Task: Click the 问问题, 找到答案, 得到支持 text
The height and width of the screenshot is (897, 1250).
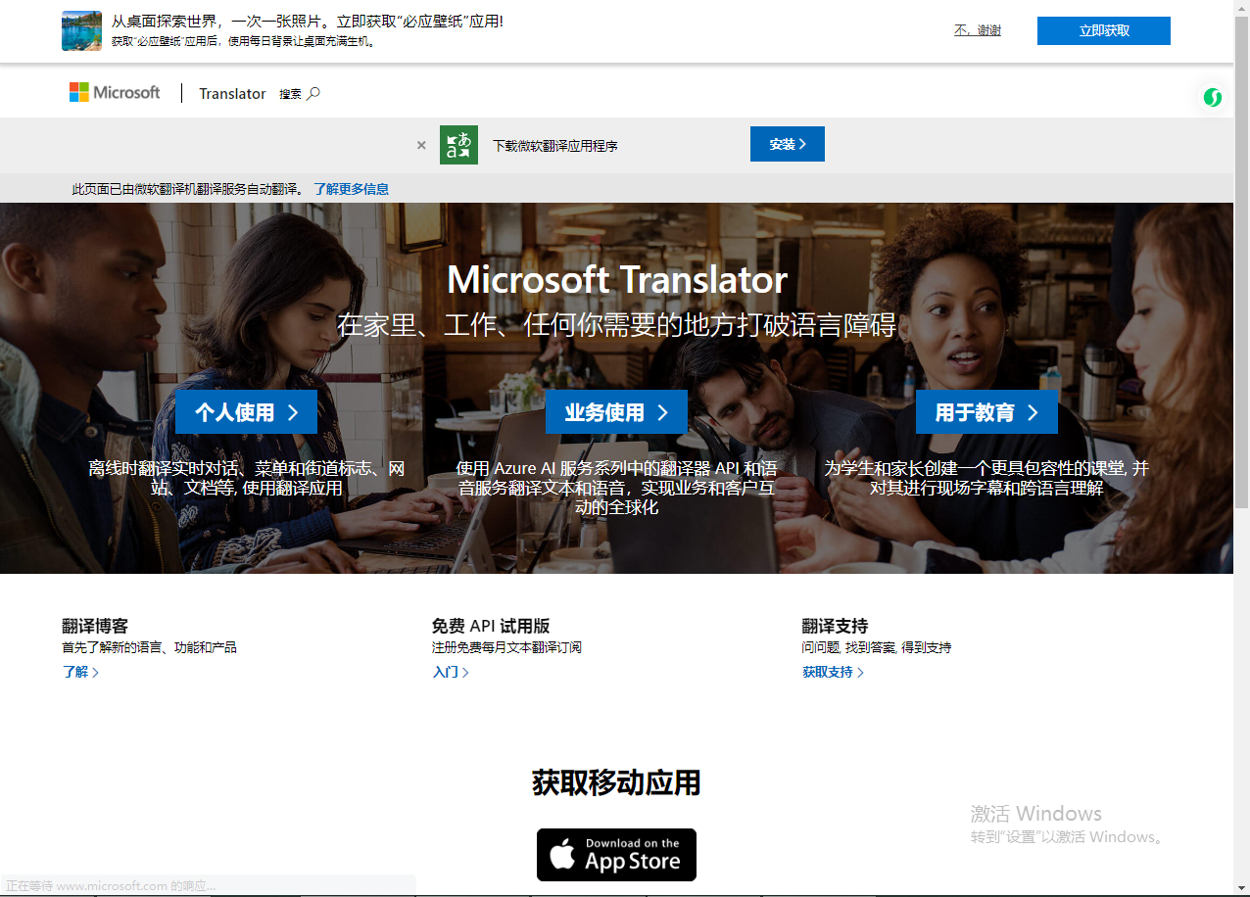Action: coord(877,647)
